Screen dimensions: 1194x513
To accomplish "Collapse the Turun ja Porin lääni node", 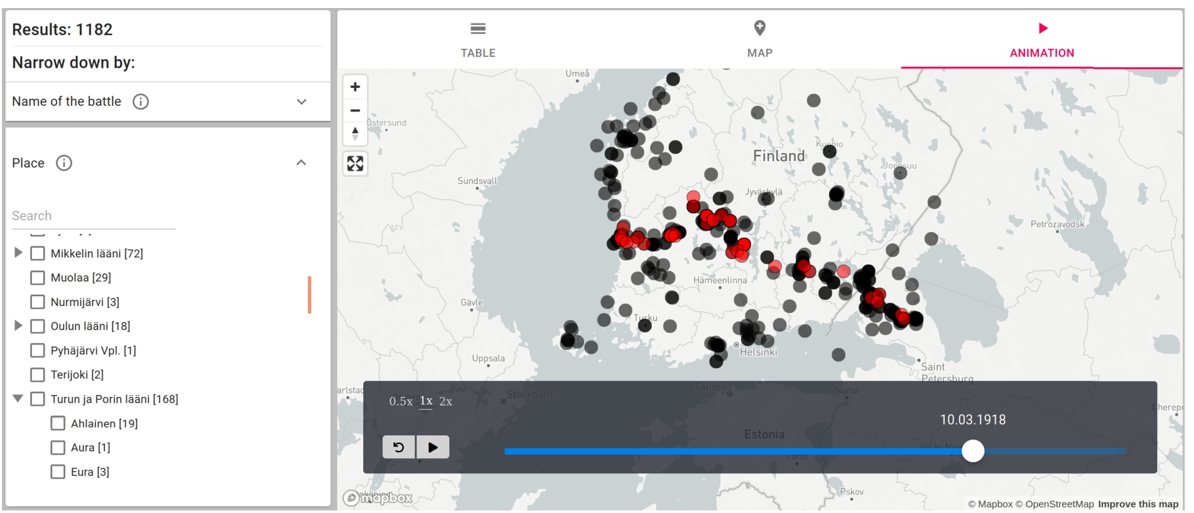I will click(x=18, y=399).
